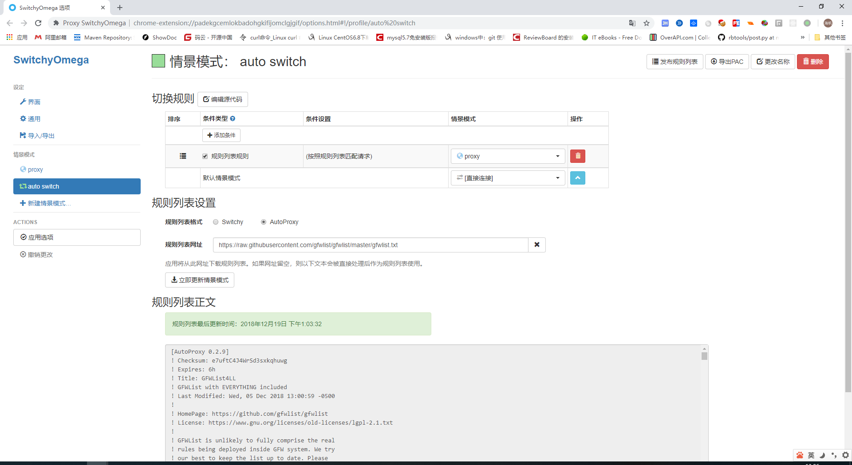The width and height of the screenshot is (852, 465).
Task: Delete the rule list rule via trash icon
Action: (x=577, y=156)
